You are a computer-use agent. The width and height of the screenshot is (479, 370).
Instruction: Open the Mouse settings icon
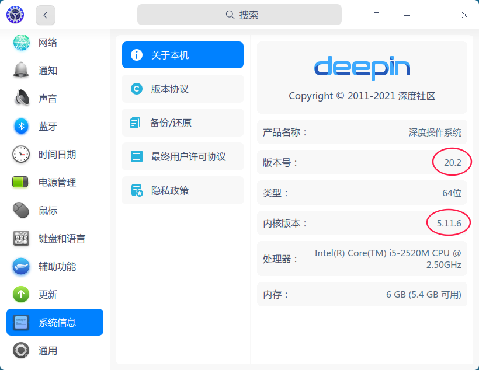coord(21,210)
